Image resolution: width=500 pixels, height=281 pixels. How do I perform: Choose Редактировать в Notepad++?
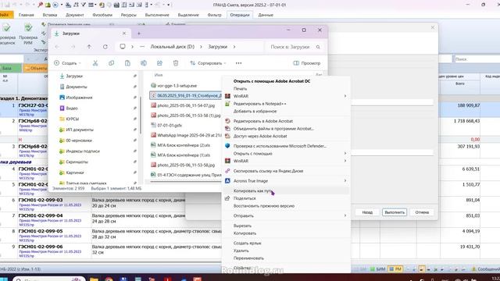pyautogui.click(x=259, y=104)
